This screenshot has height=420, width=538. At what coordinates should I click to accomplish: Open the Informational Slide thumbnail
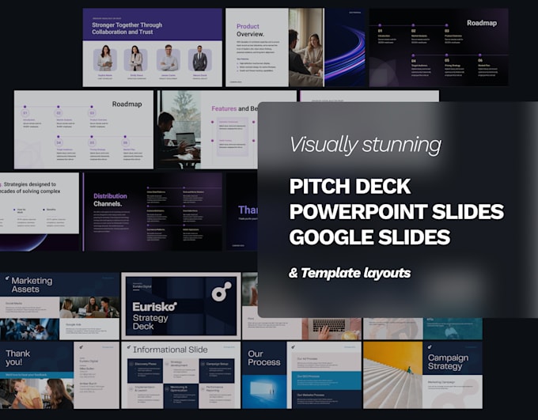(x=181, y=375)
